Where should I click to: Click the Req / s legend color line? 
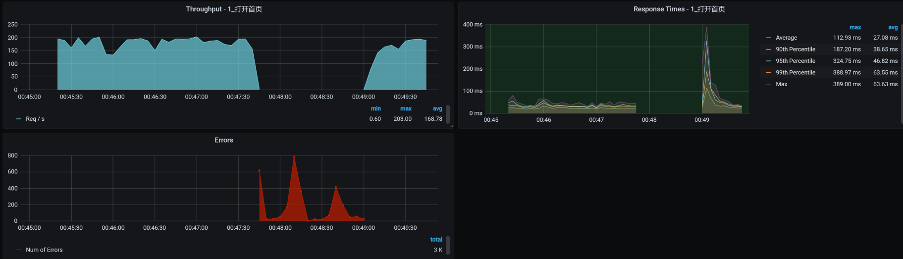19,119
